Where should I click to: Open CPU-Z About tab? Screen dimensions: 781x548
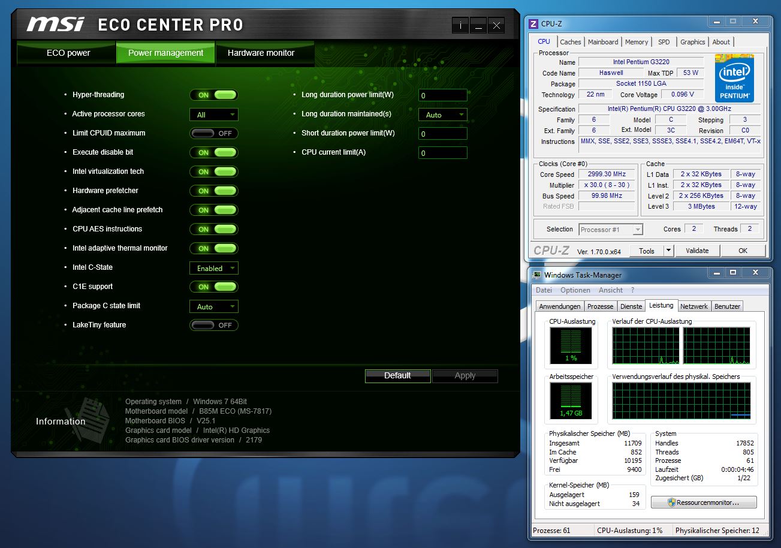(x=721, y=42)
